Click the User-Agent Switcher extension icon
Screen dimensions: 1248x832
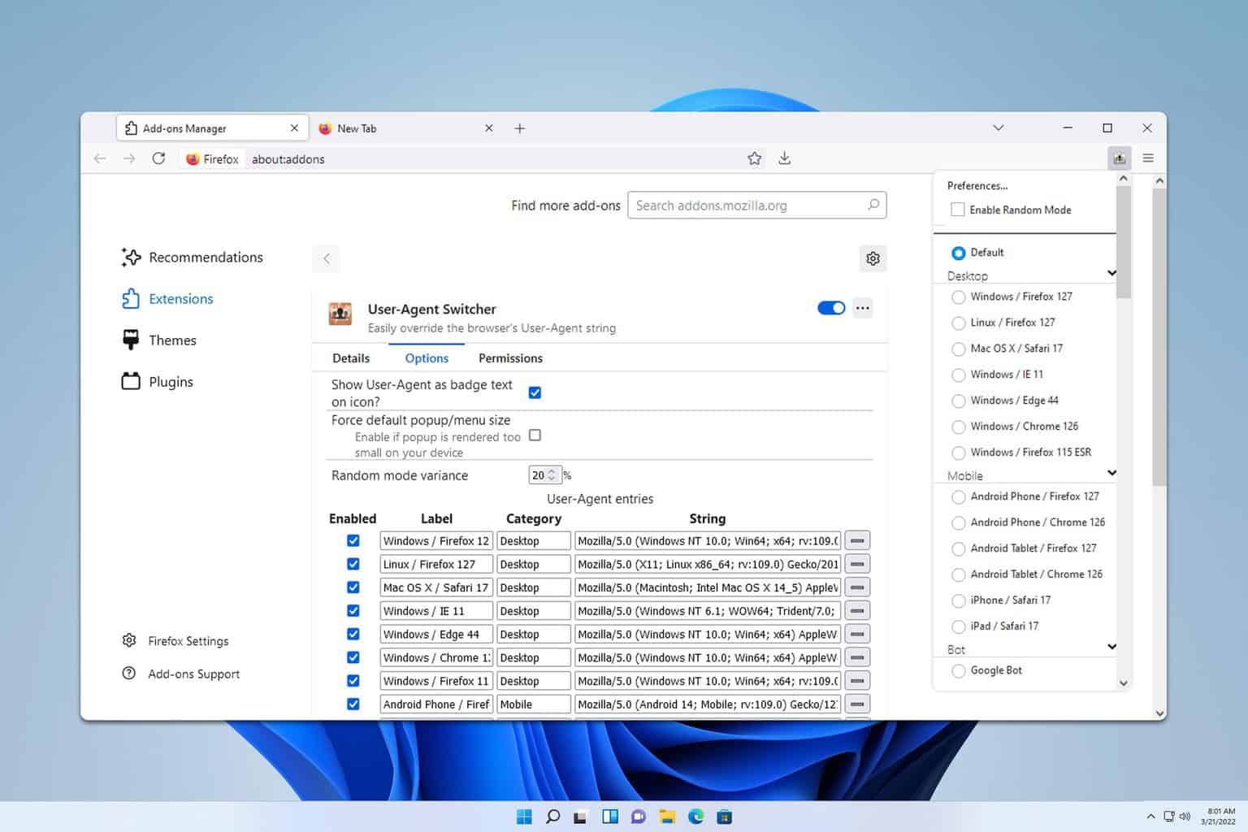tap(340, 313)
